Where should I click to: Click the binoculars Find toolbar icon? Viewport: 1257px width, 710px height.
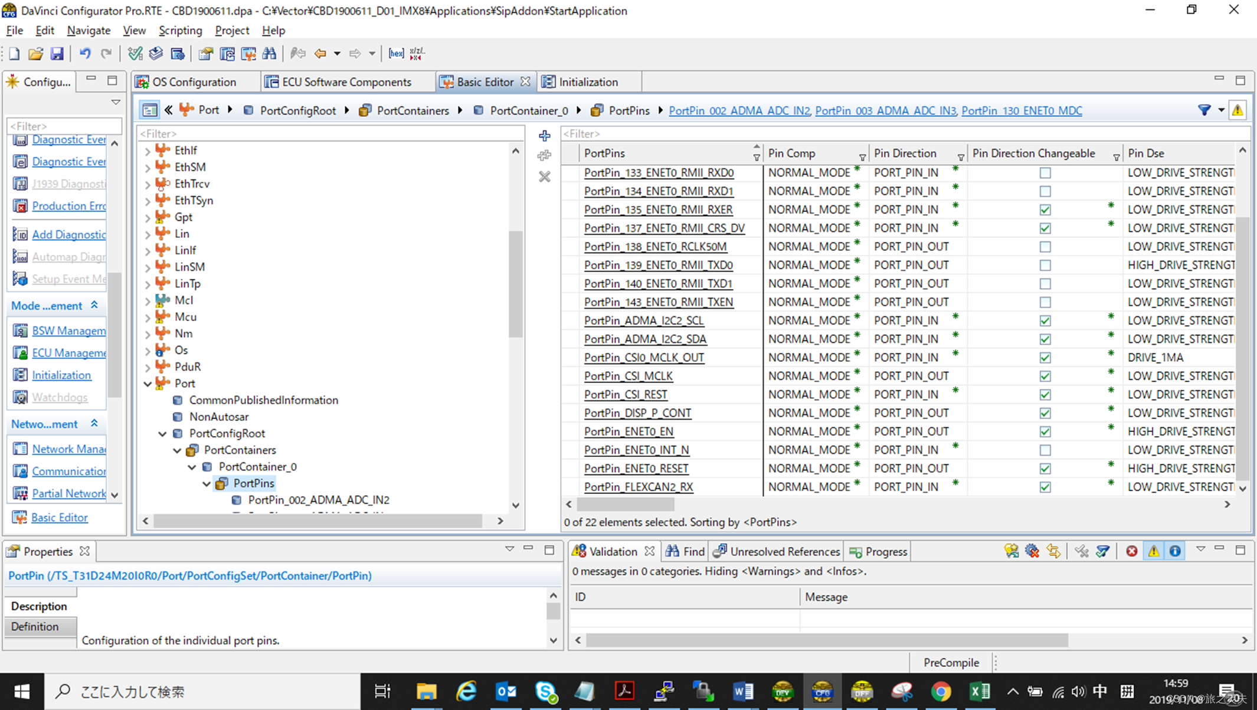(270, 54)
